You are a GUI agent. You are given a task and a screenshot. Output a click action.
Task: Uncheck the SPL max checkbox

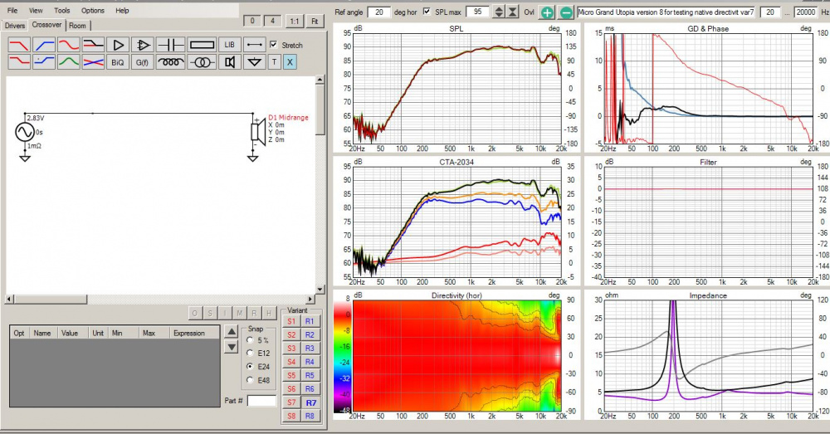427,12
